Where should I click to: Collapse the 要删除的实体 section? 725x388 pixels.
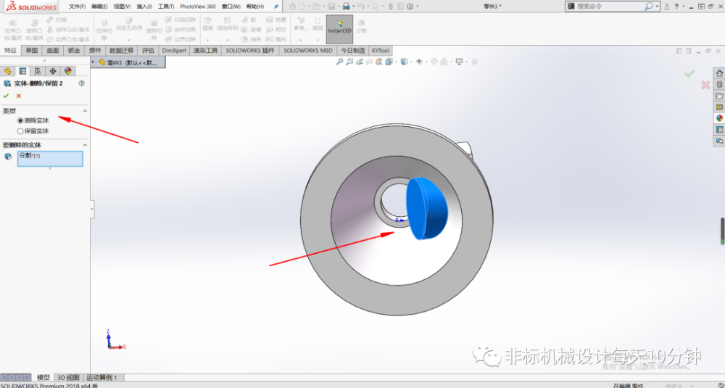point(85,145)
